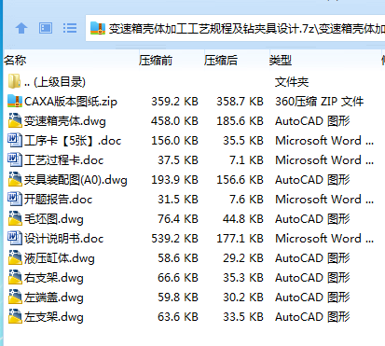Screen dimensions: 385x346
Task: Click the 33.5 KB compressed size value
Action: 243,317
